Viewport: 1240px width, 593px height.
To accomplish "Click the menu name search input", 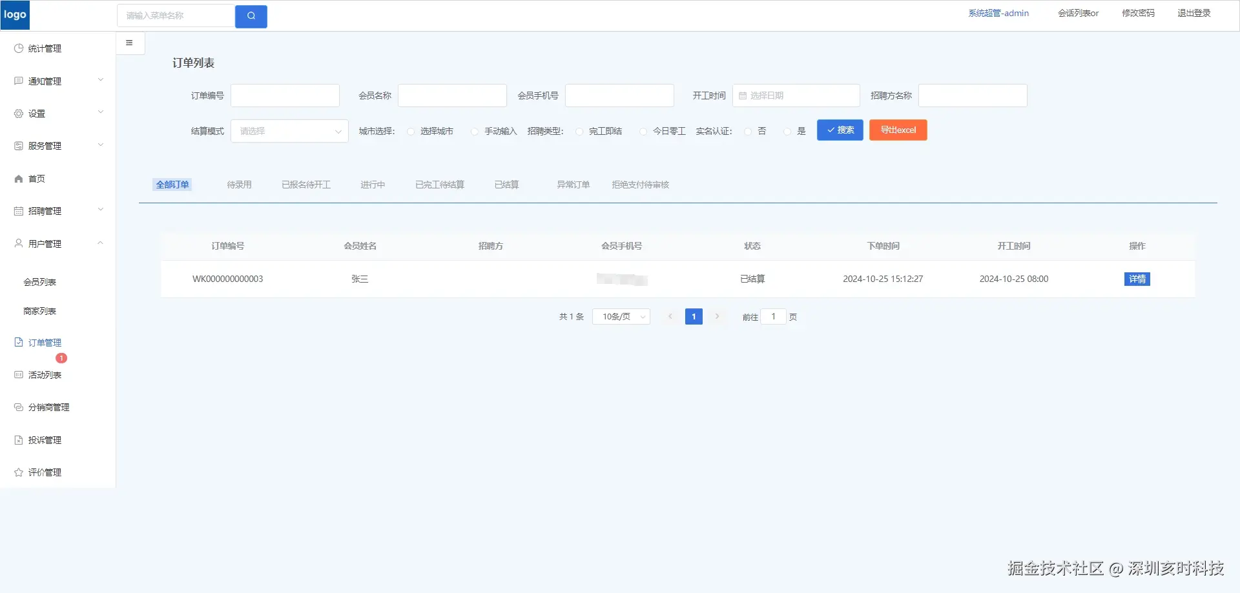I will pos(176,16).
